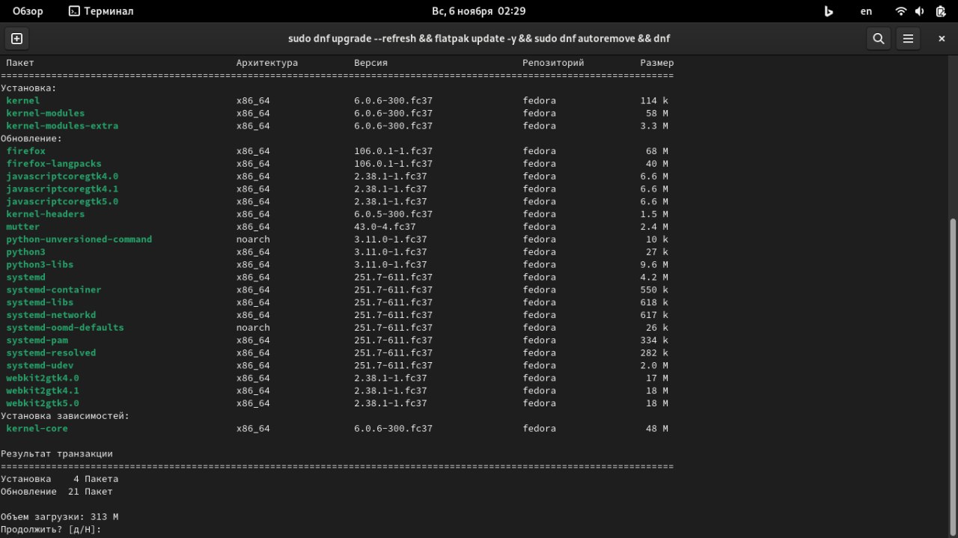
Task: Click the 'Установка зависимостей:' section heading
Action: coord(65,416)
